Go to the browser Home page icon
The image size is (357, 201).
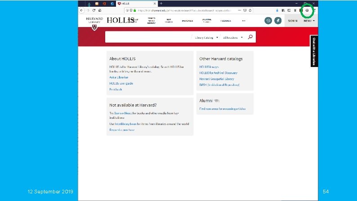100,10
